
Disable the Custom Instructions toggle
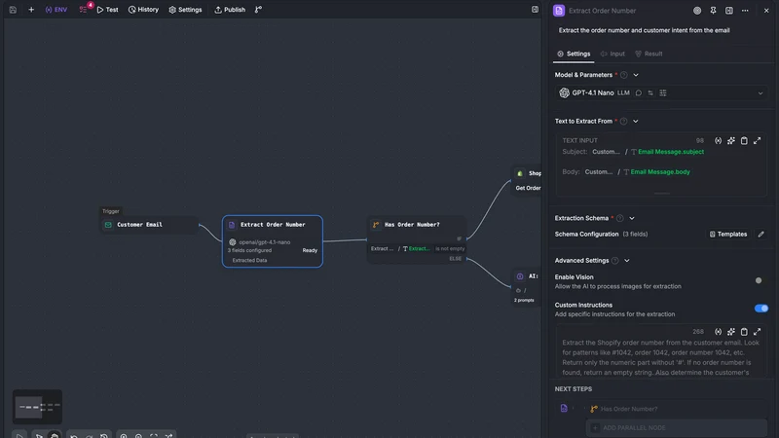coord(761,309)
